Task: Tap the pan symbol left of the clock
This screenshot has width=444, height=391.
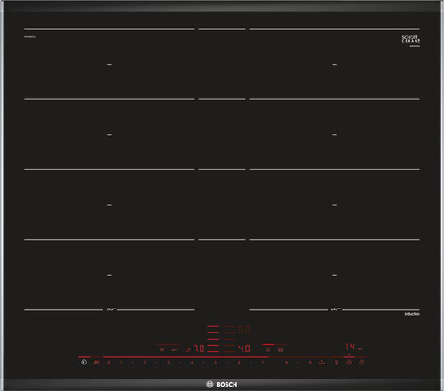Action: point(175,350)
